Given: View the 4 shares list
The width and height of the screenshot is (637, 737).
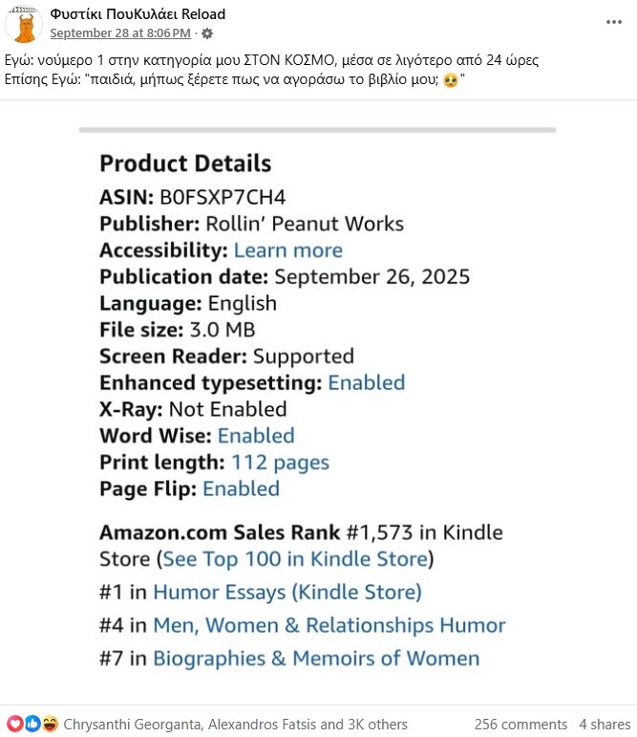Looking at the screenshot, I should [x=605, y=725].
